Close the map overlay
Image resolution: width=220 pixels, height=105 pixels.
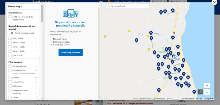(x=215, y=2)
